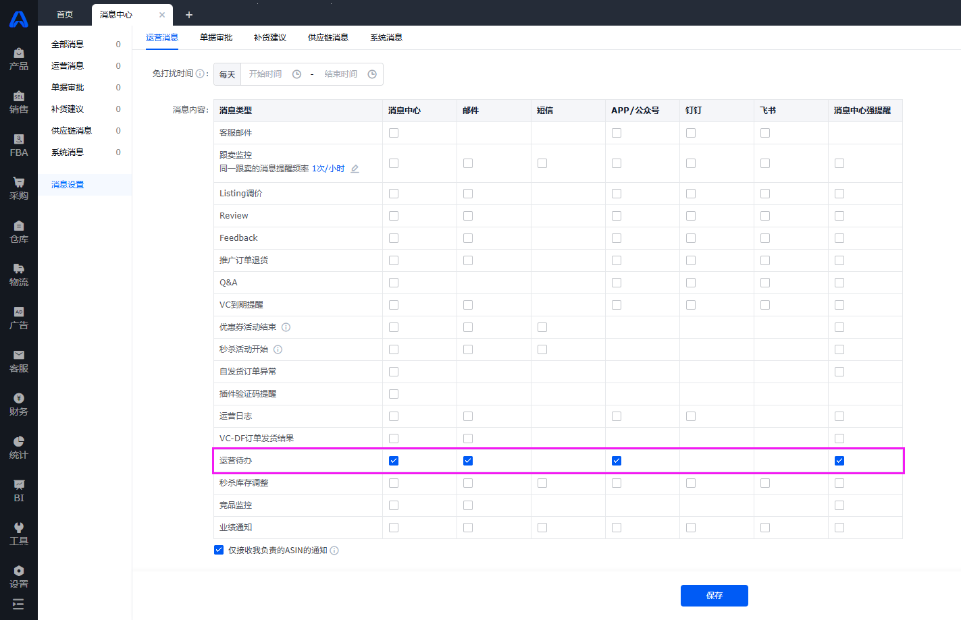Open the 统计 module in sidebar
961x620 pixels.
pos(19,448)
